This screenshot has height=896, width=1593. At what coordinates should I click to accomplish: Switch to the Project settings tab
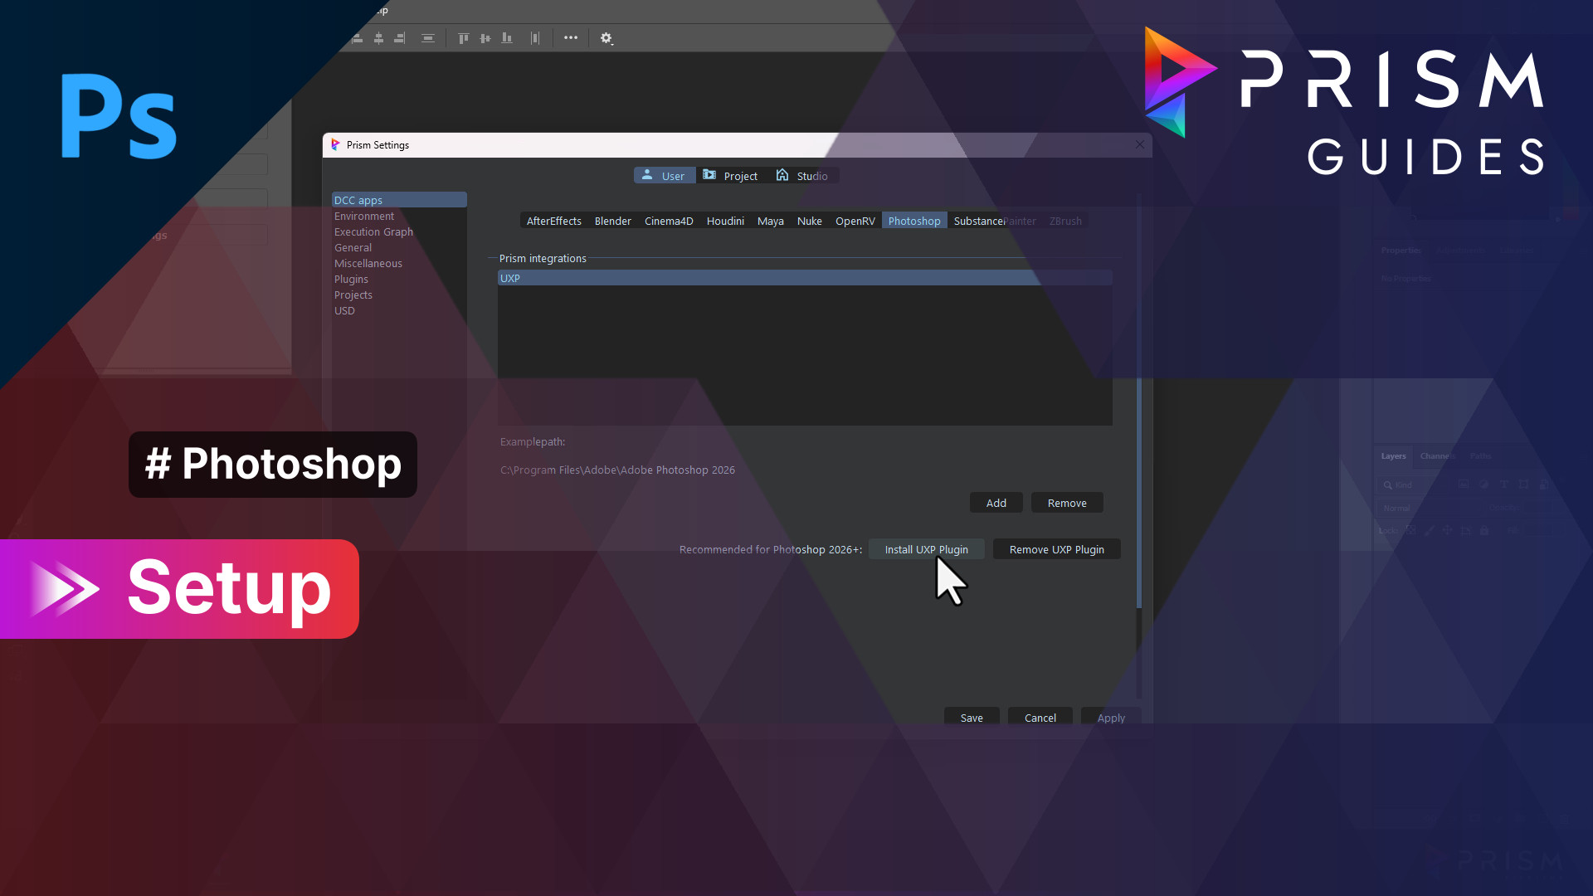coord(731,175)
